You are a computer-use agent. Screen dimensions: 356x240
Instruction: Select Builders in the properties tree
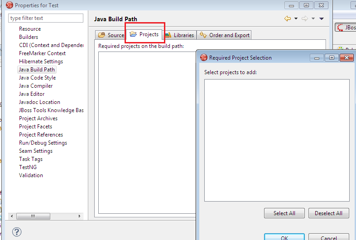[x=29, y=37]
